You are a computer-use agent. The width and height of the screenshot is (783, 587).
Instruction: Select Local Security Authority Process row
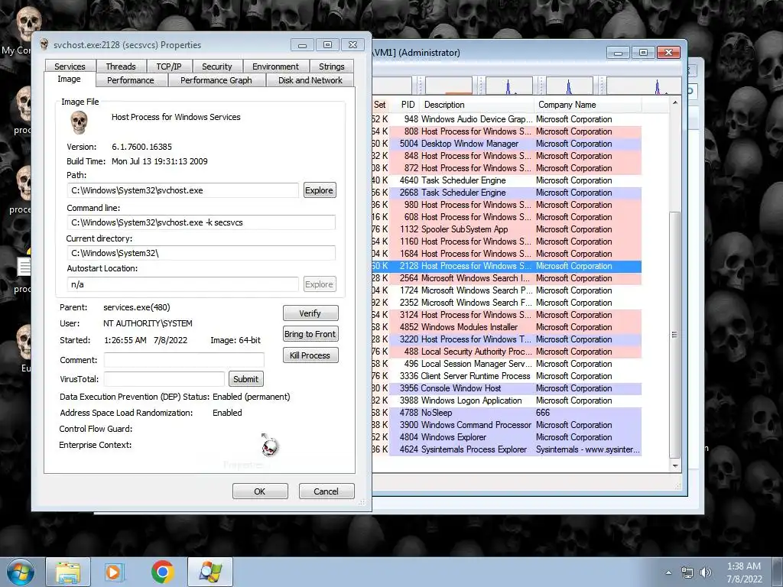click(x=507, y=352)
